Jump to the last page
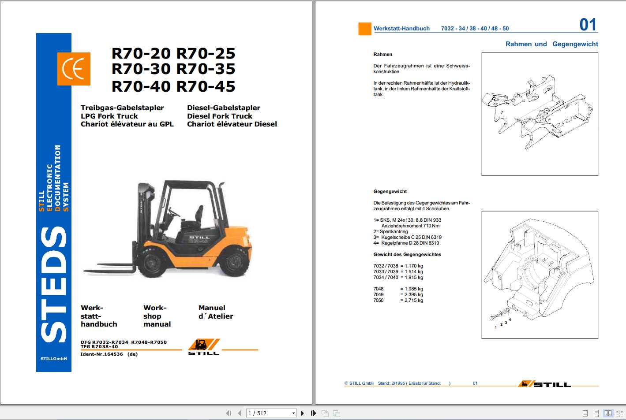 click(313, 413)
